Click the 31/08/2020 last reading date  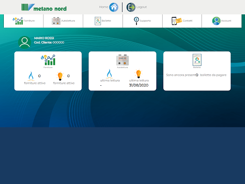coord(139,85)
